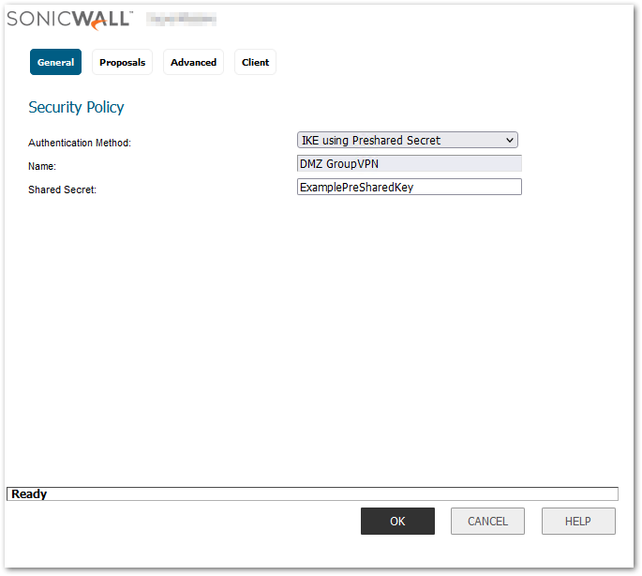Click the SonicWall logo
Image resolution: width=642 pixels, height=576 pixels.
coord(69,19)
